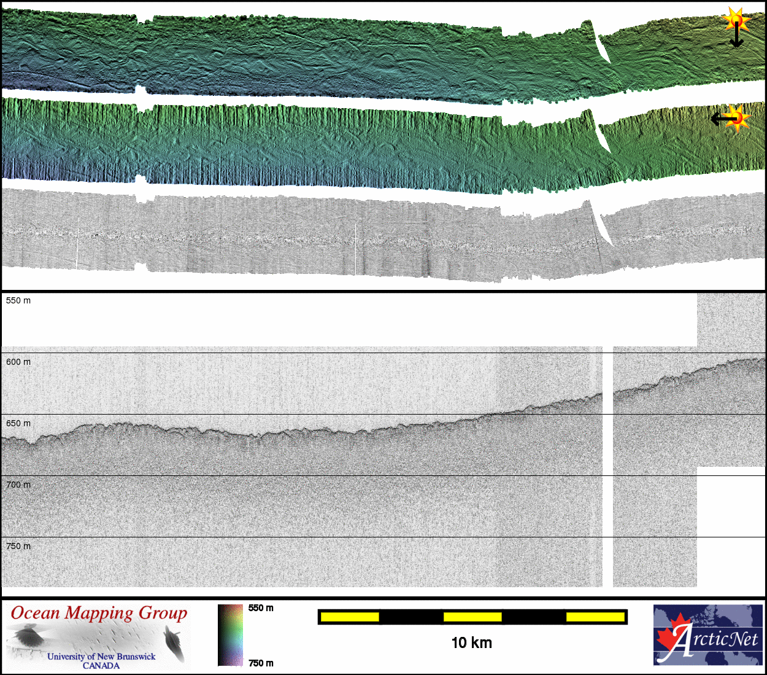Click the 550 m color legend label

261,608
